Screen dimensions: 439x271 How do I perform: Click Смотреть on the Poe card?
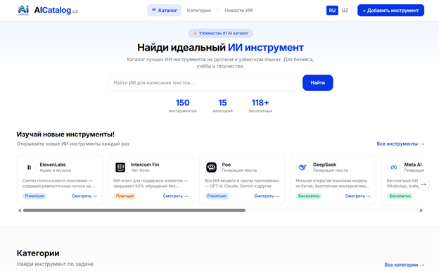[267, 196]
